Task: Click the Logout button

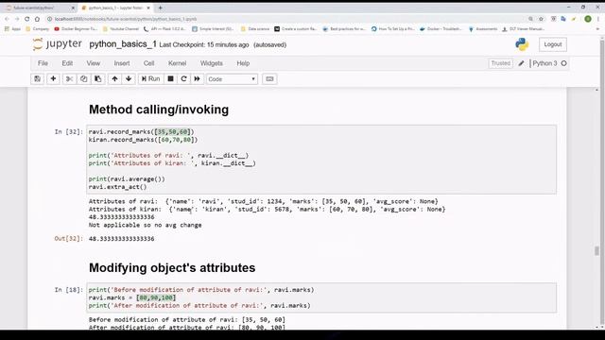Action: (x=552, y=44)
